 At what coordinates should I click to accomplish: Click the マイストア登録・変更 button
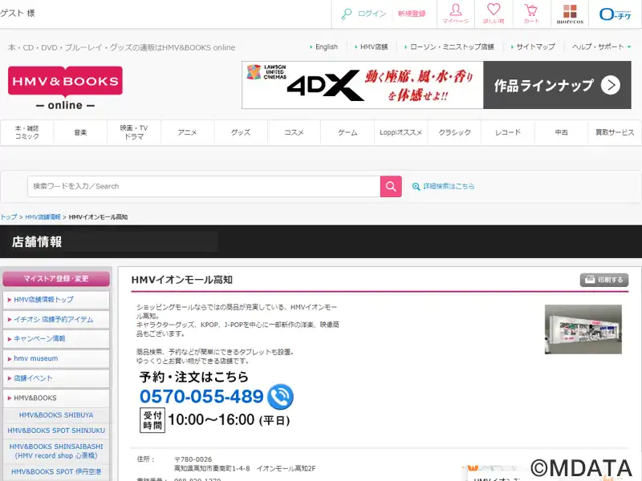56,279
